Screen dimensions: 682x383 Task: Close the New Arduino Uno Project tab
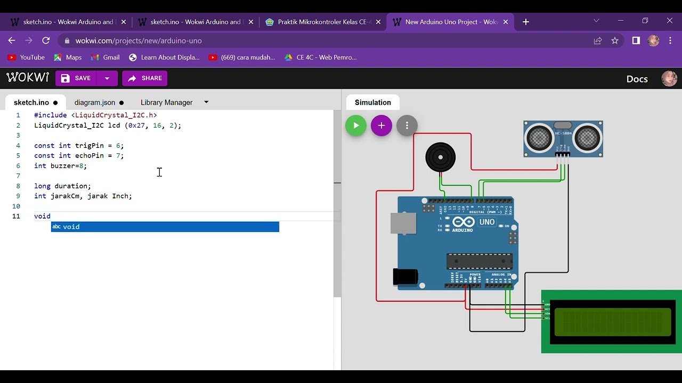[506, 22]
